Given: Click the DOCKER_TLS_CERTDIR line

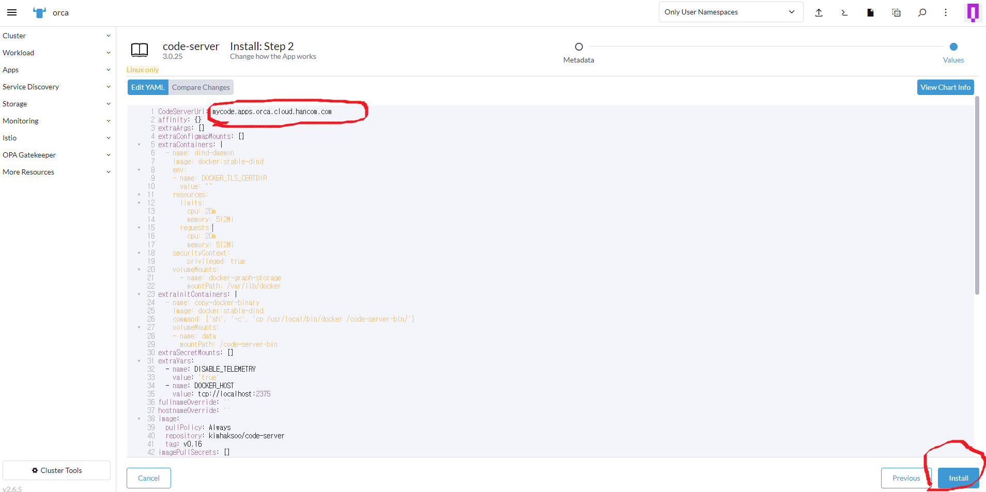Looking at the screenshot, I should (x=220, y=178).
